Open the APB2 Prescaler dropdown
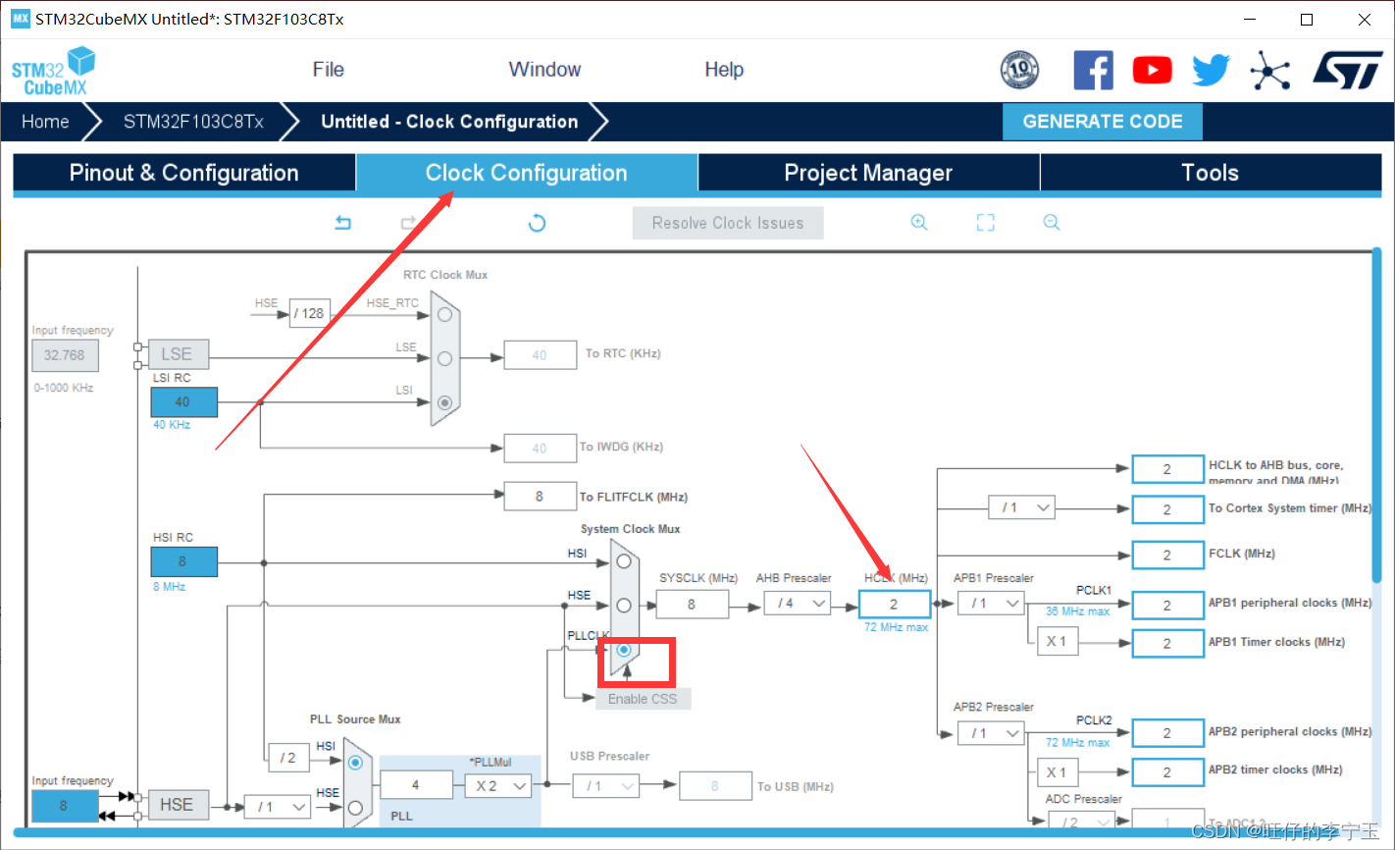Image resolution: width=1395 pixels, height=850 pixels. (992, 732)
